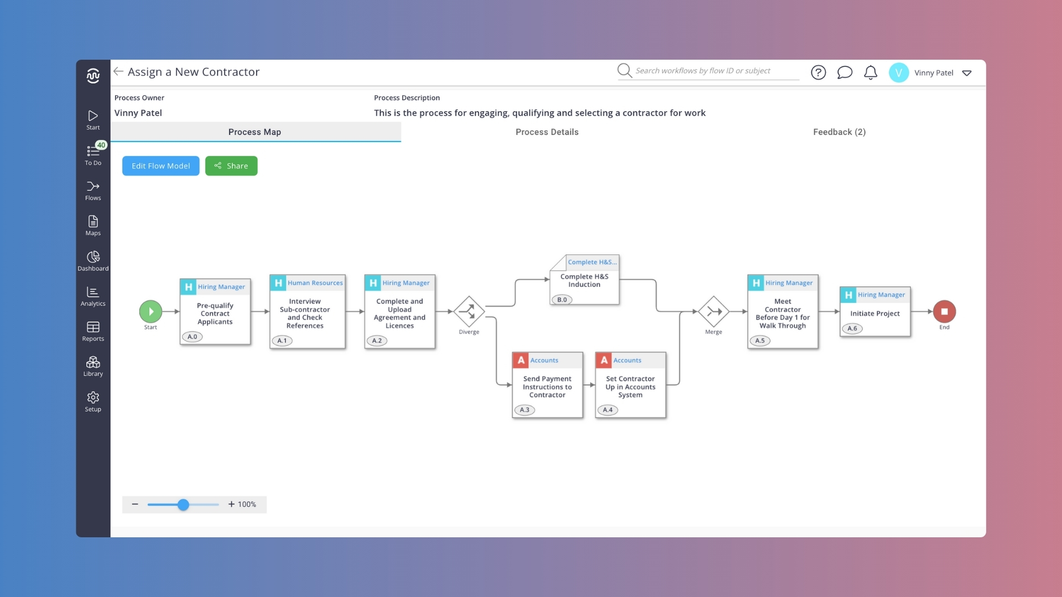Open the chat messages icon
The width and height of the screenshot is (1062, 597).
pyautogui.click(x=845, y=72)
